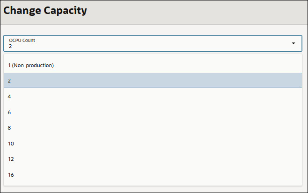This screenshot has width=308, height=193.
Task: Open the OCPU Count combo box field
Action: (140, 43)
